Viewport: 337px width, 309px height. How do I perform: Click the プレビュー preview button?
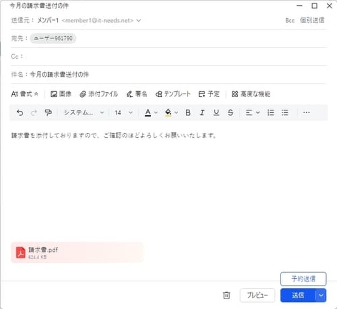[x=257, y=295]
